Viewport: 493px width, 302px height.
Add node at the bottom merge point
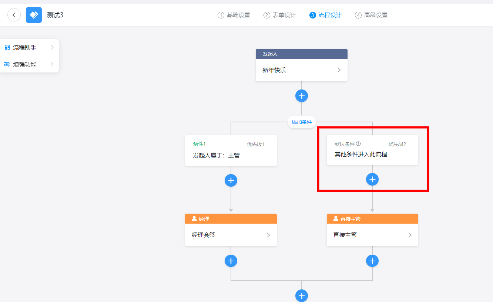point(302,296)
